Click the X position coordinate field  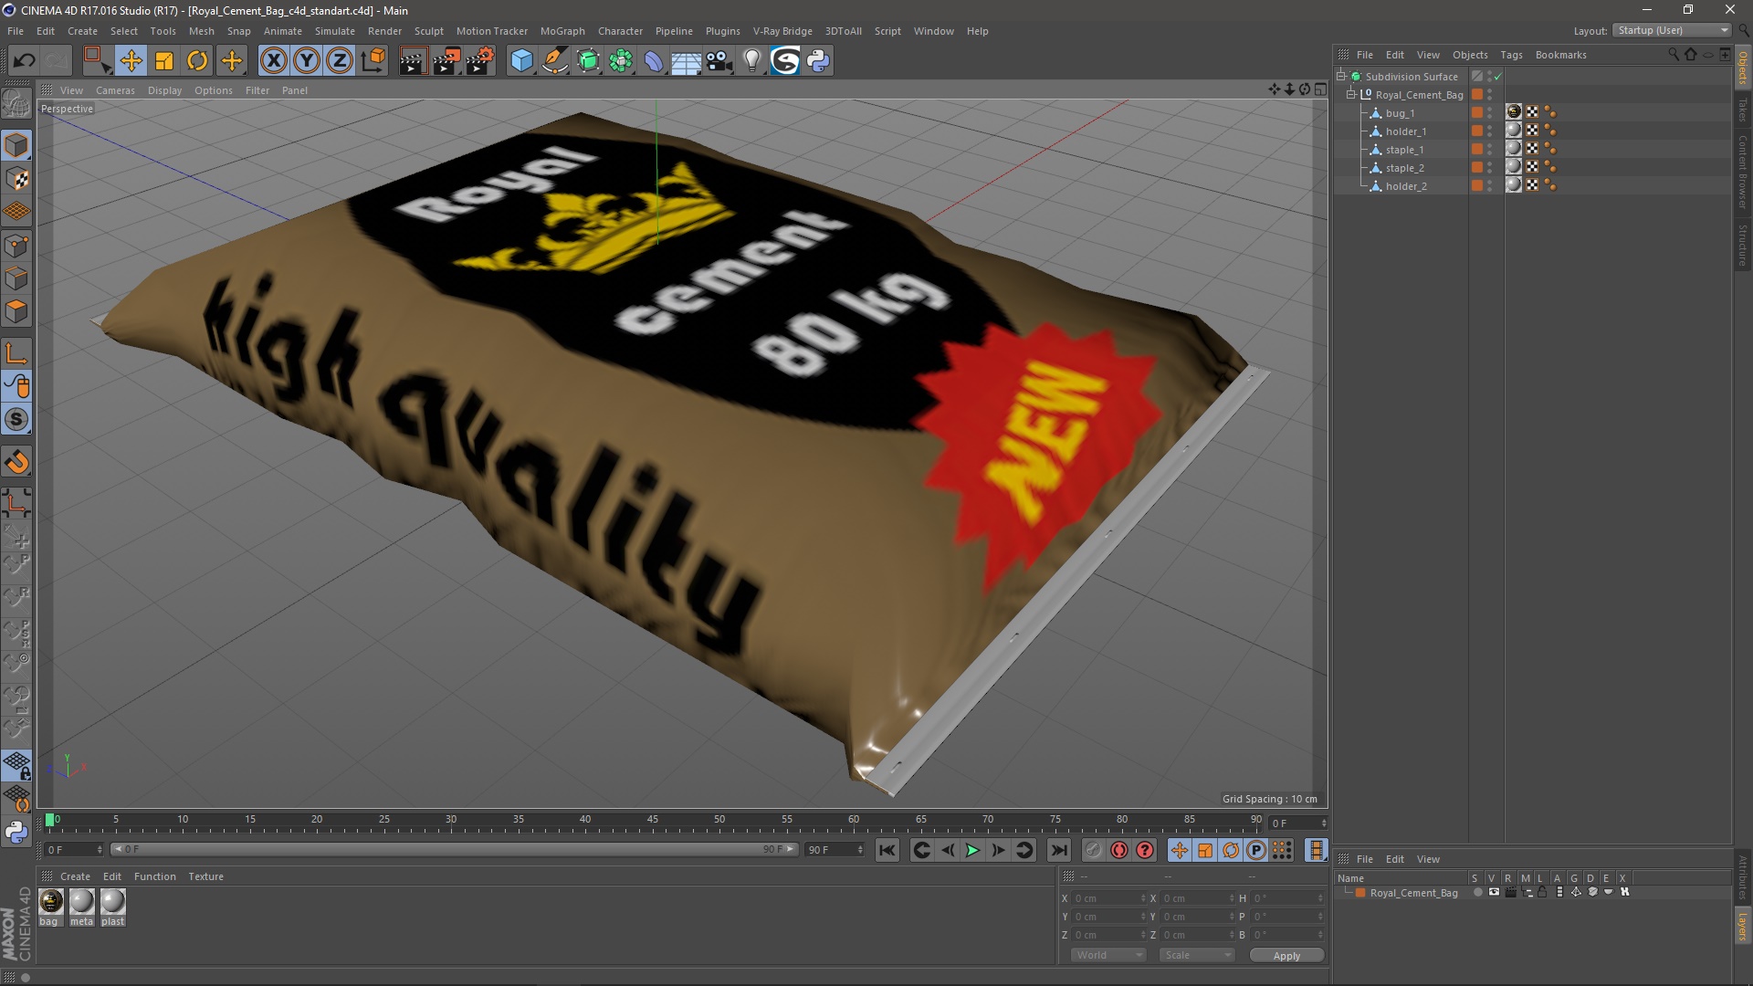[x=1108, y=898]
